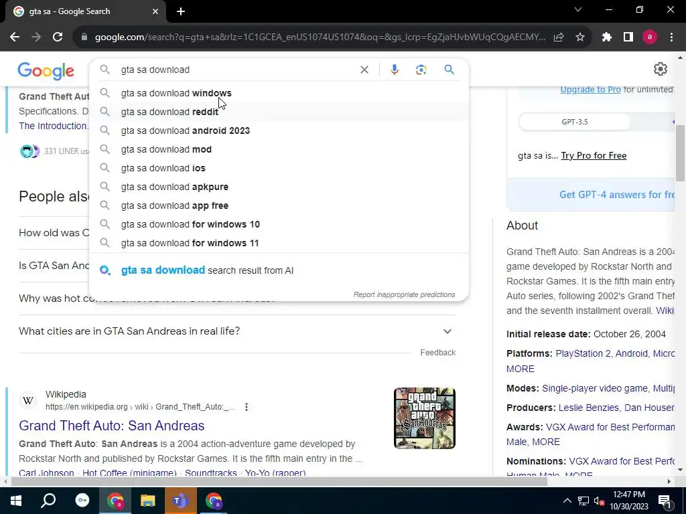Screen dimensions: 686x514
Task: Click the taskbar clock showing 12:47 PM
Action: [x=629, y=501]
